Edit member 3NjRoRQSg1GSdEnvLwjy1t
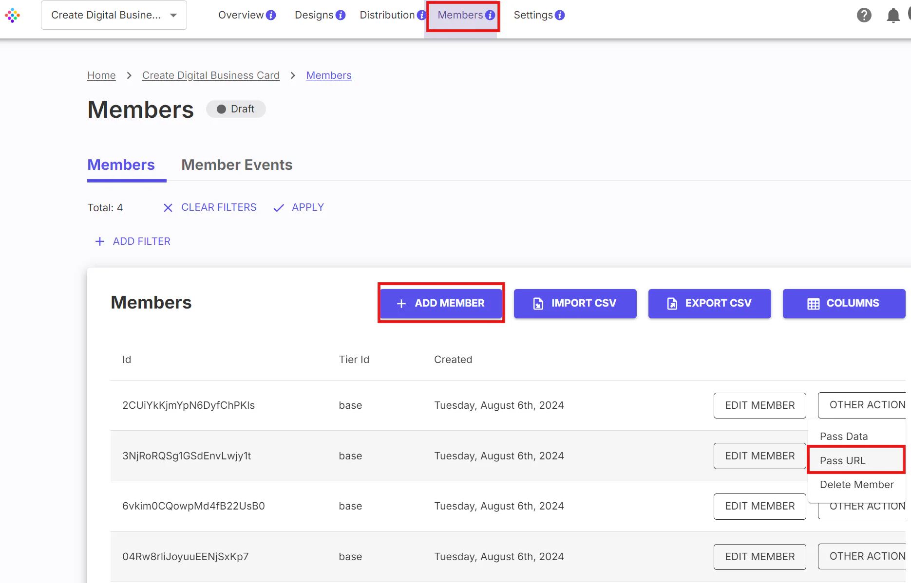Image resolution: width=911 pixels, height=583 pixels. pos(760,456)
